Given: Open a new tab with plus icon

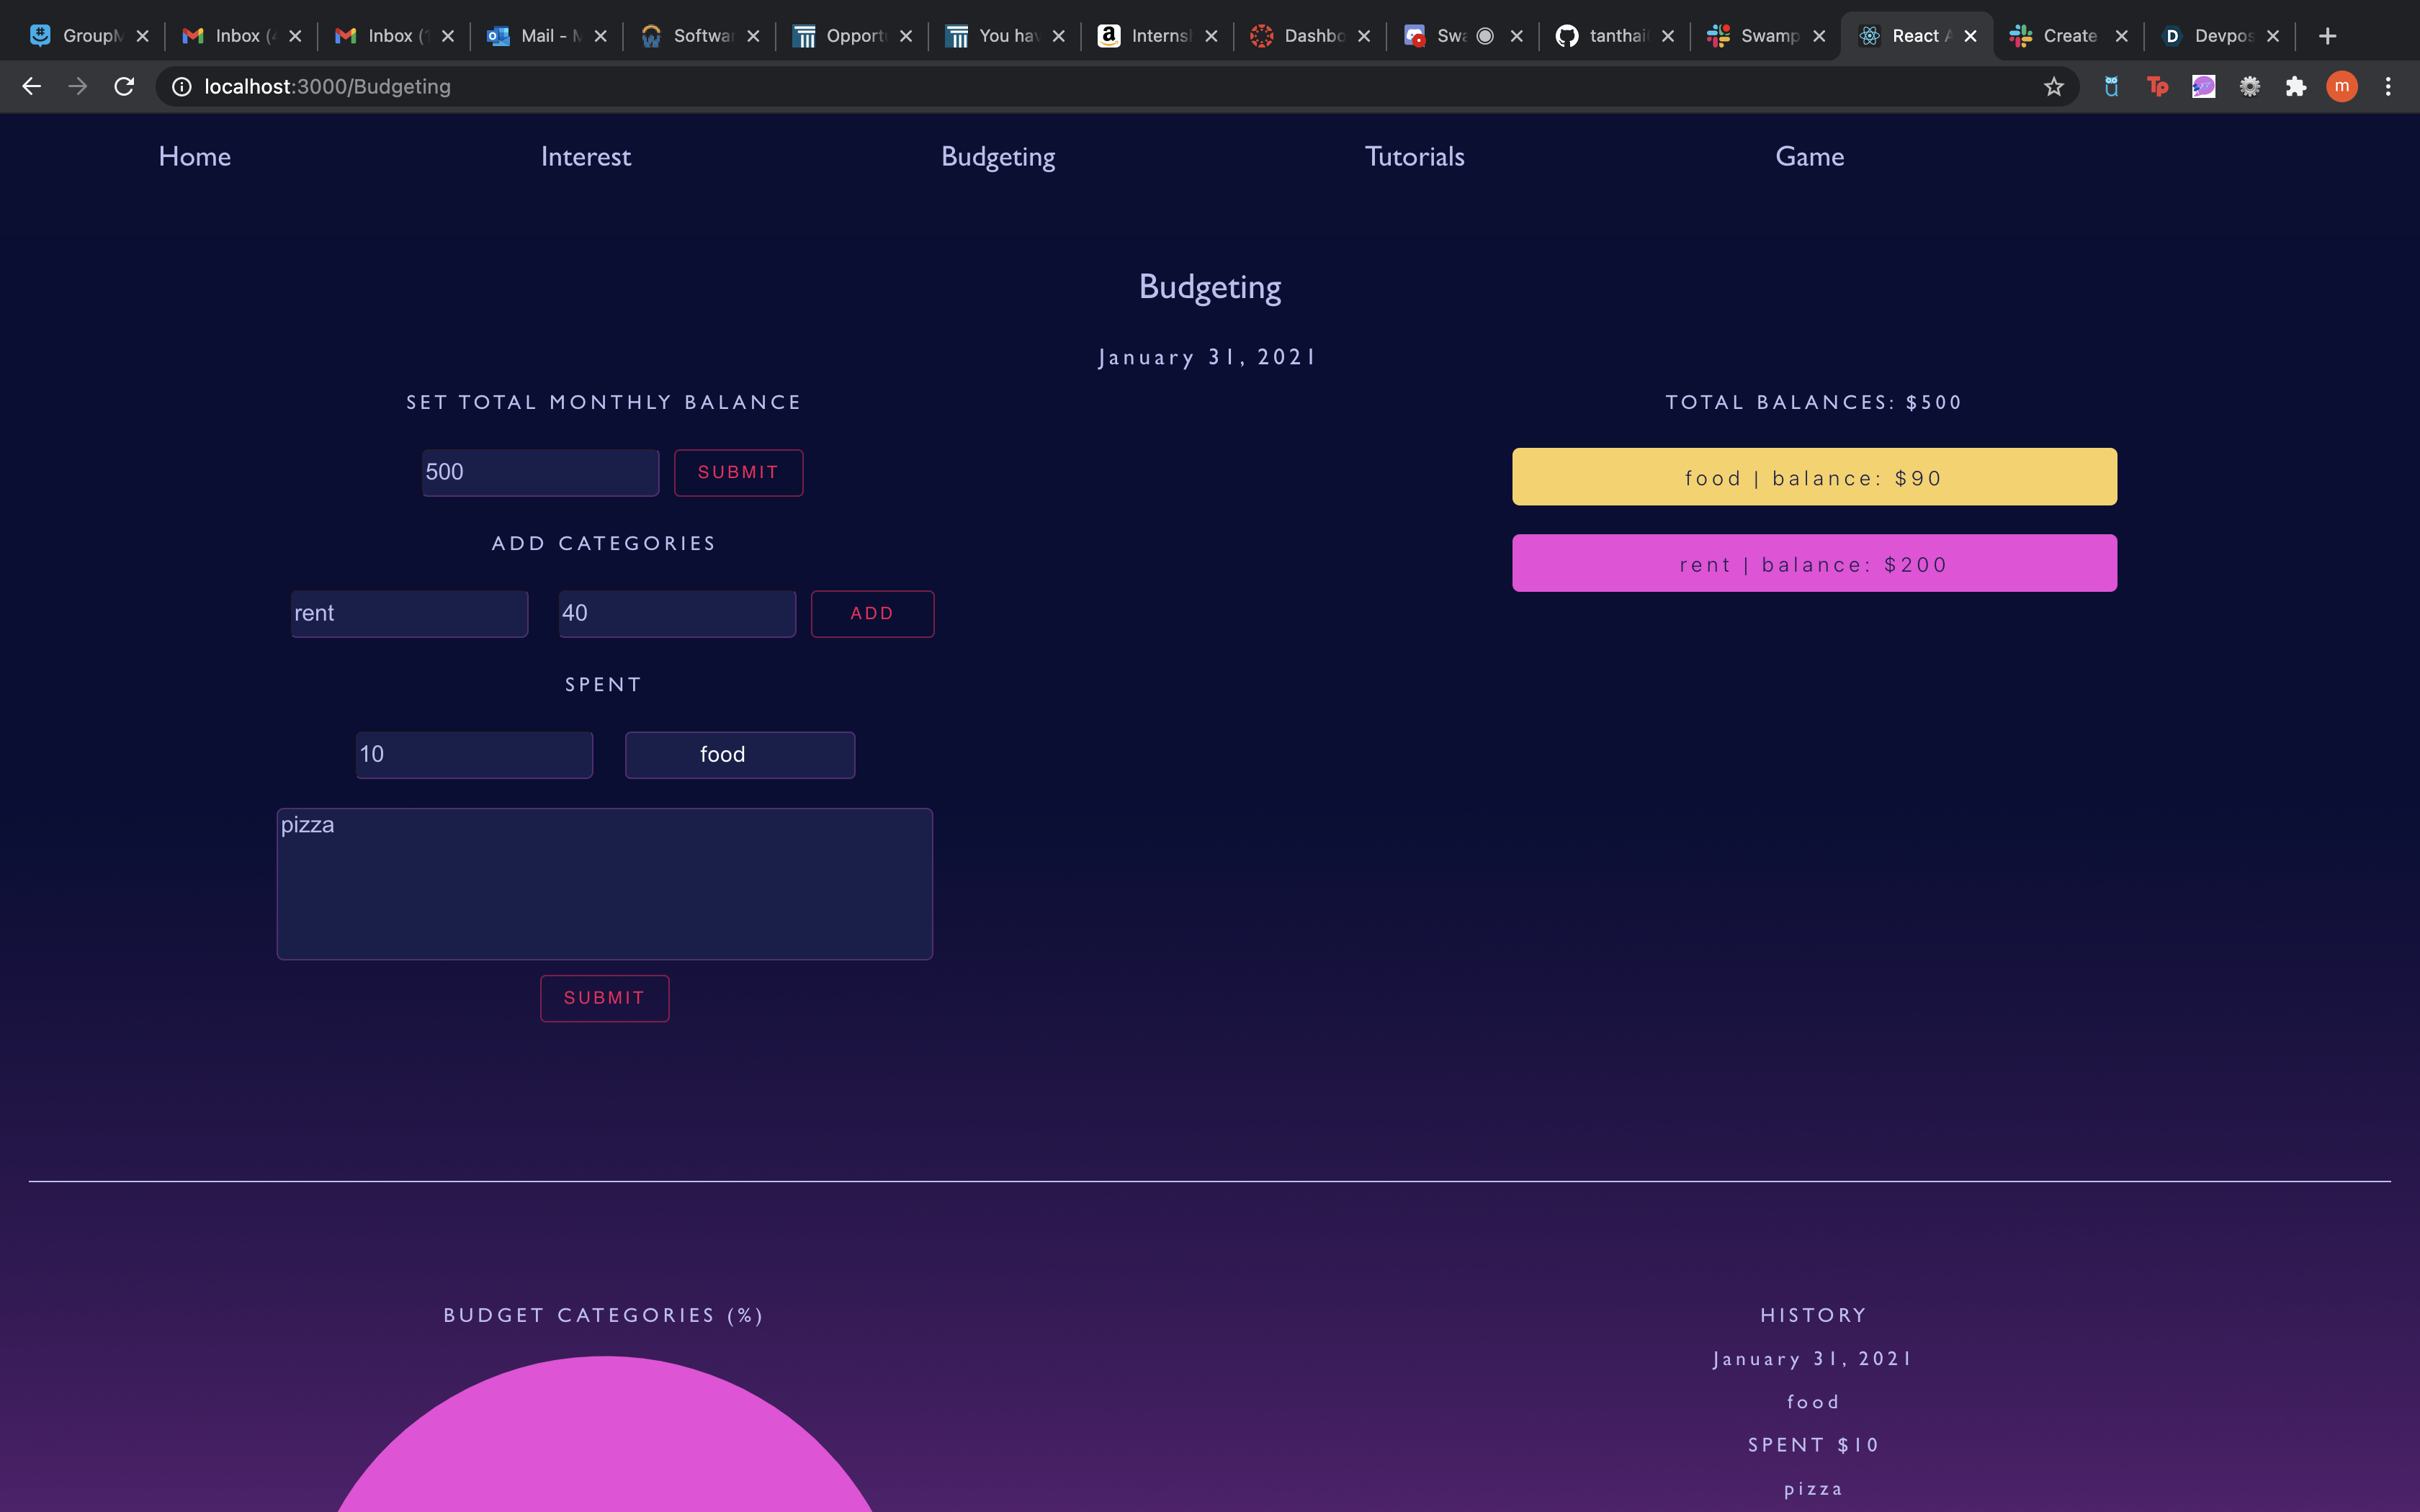Looking at the screenshot, I should 2327,36.
